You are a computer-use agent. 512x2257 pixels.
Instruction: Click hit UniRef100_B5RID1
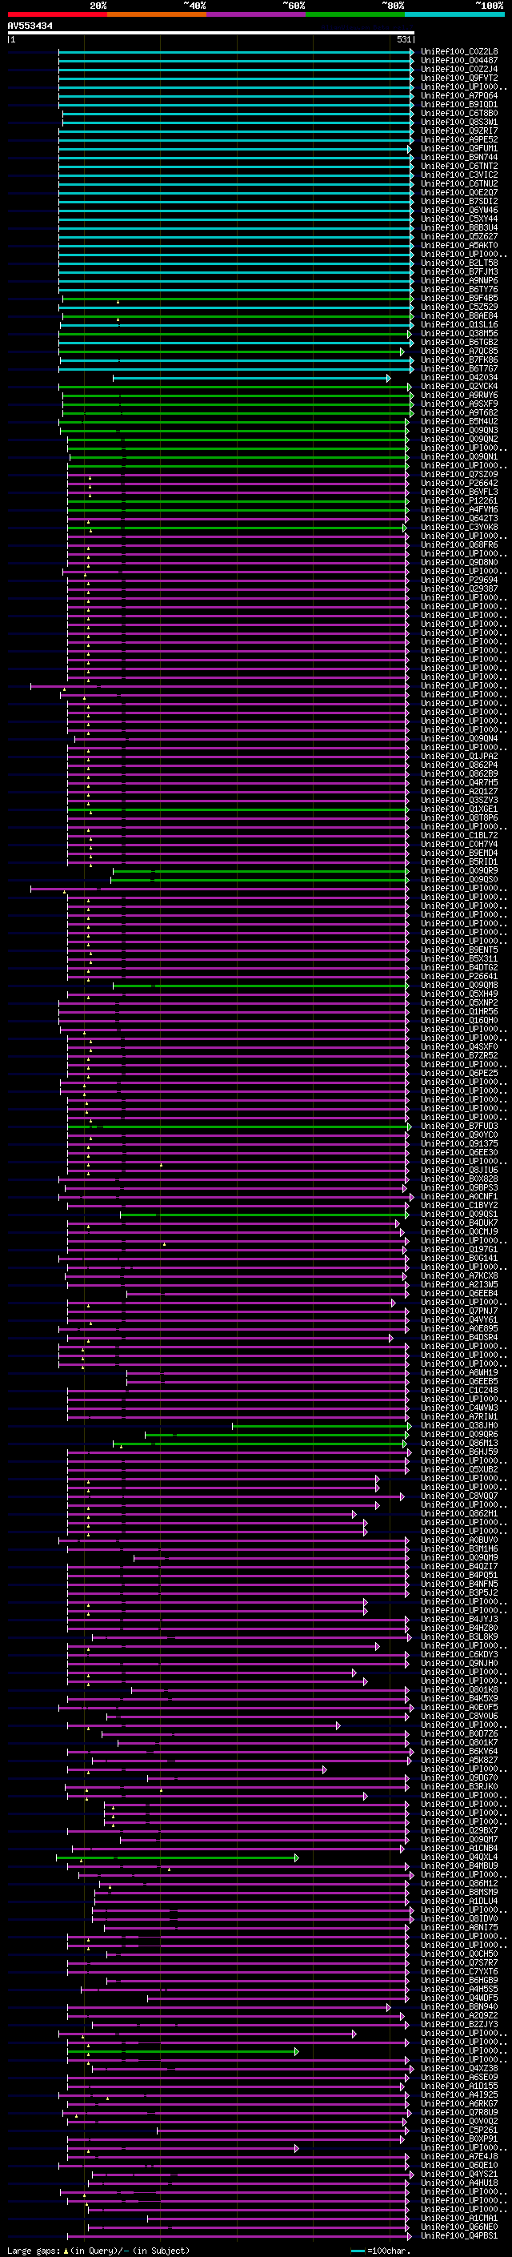pyautogui.click(x=459, y=861)
